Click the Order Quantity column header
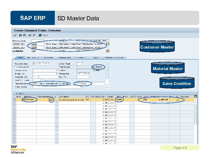Image resolution: width=210 pixels, height=157 pixels. click(43, 97)
